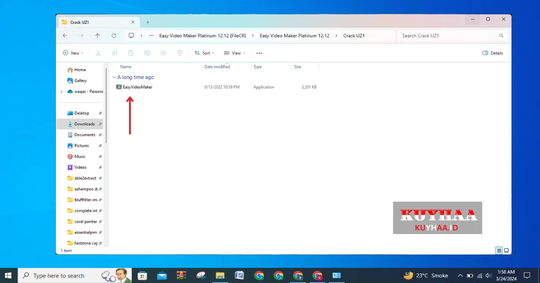Open Microsoft Store from the taskbar
The height and width of the screenshot is (283, 540).
pos(142,275)
